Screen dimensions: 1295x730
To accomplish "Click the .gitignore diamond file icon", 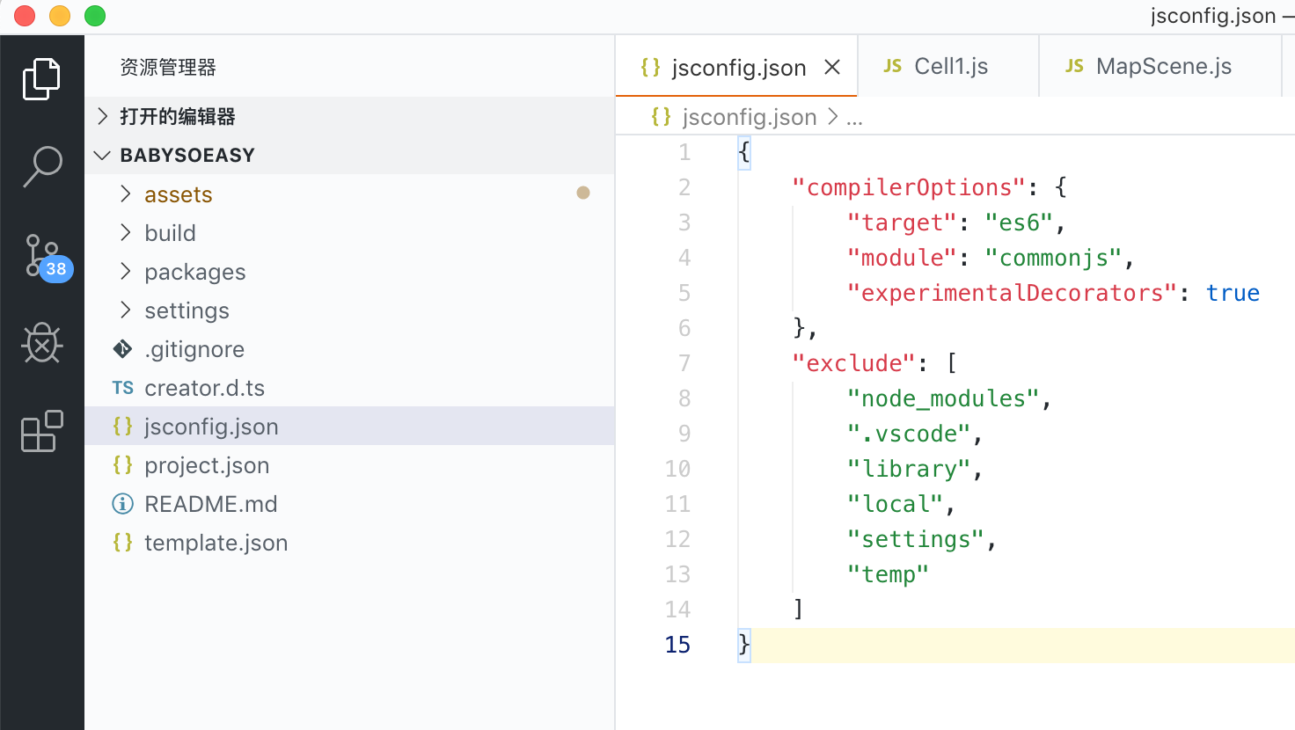I will pyautogui.click(x=123, y=349).
